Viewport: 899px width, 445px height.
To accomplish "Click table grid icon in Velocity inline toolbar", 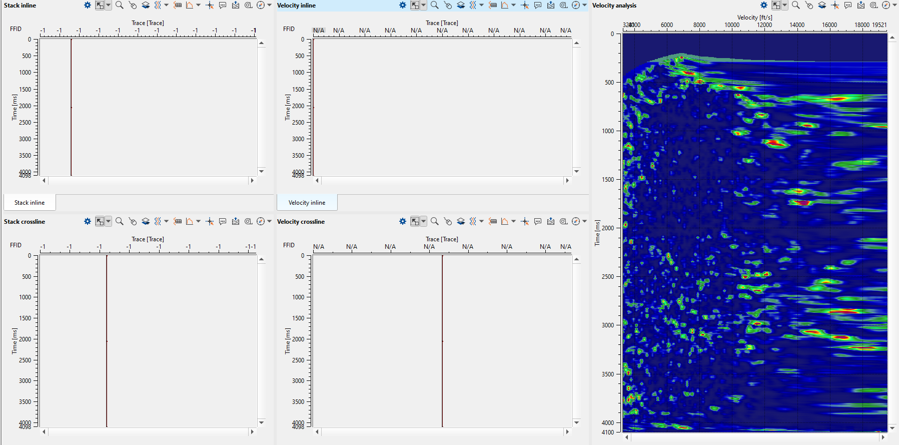I will [493, 6].
